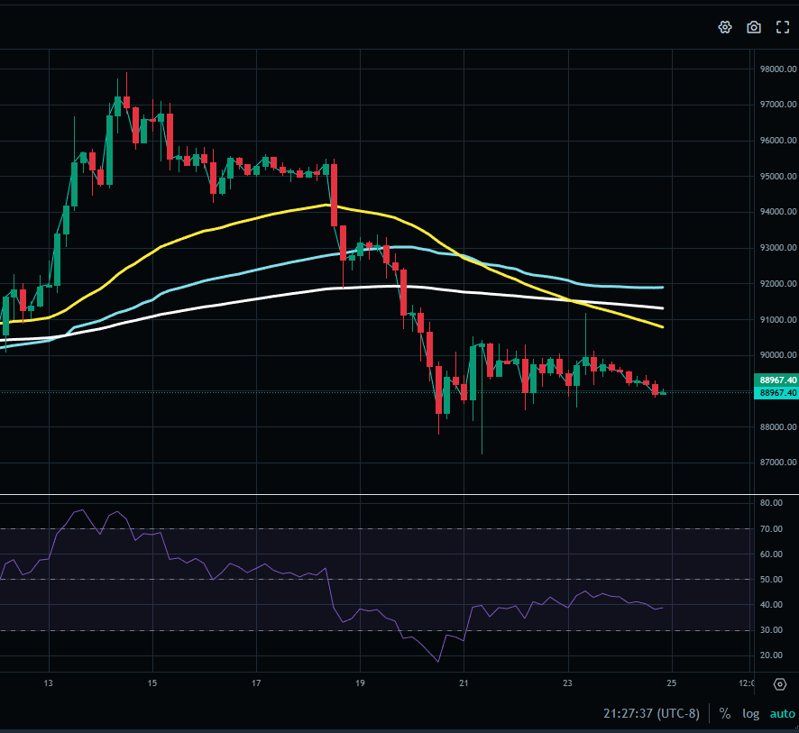Screen dimensions: 799x733
Task: Click the RSI 30.00 axis label
Action: point(771,629)
